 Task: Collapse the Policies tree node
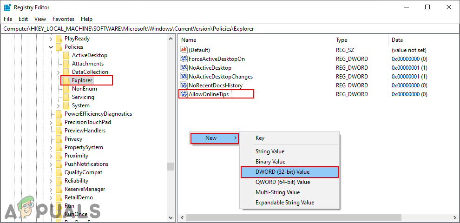click(51, 47)
